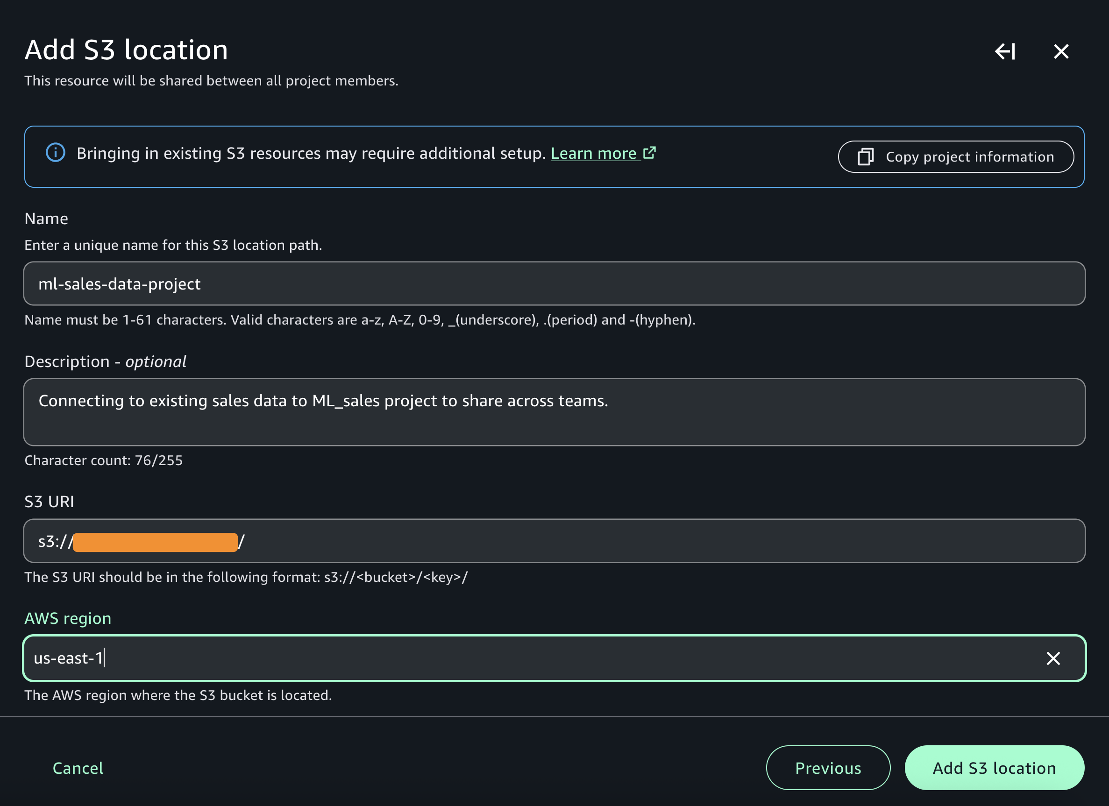
Task: Click the copy icon in the project information button
Action: click(x=865, y=157)
